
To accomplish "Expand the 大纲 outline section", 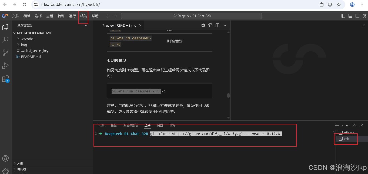I will (52, 163).
